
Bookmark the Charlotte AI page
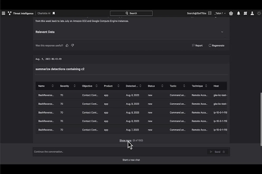click(54, 13)
